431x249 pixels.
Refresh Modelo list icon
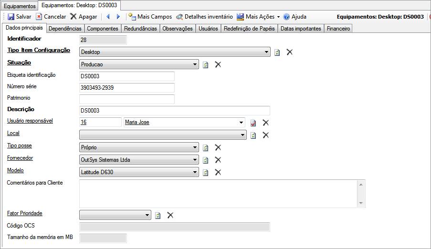click(205, 172)
